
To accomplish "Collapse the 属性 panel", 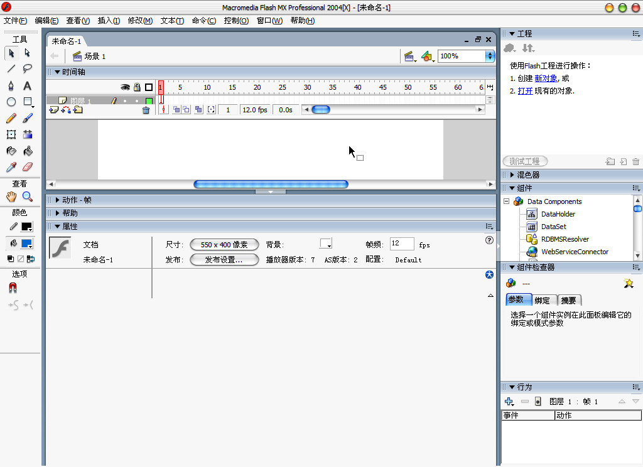I will [57, 227].
